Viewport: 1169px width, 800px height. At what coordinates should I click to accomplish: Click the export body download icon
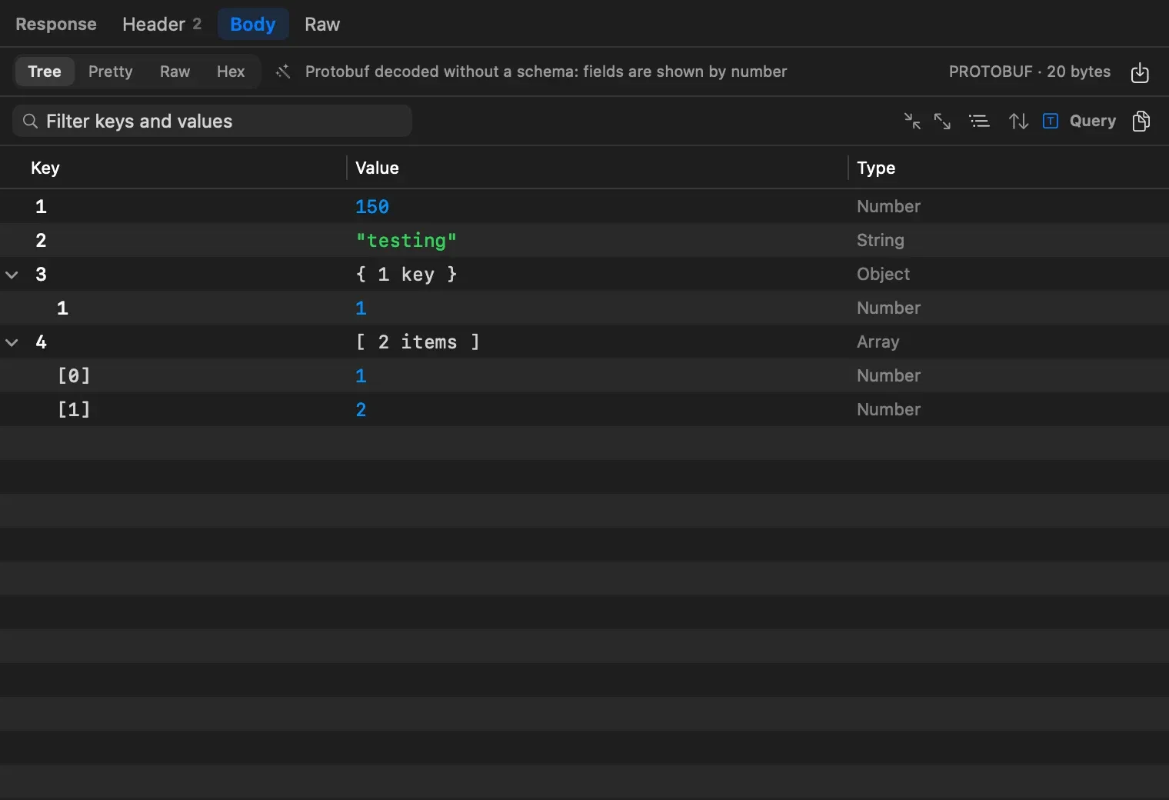(x=1140, y=72)
